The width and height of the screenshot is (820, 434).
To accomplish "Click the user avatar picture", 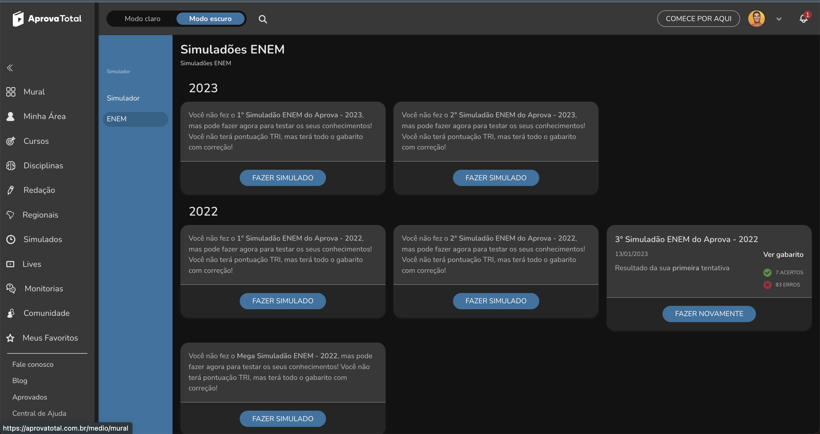I will (756, 19).
